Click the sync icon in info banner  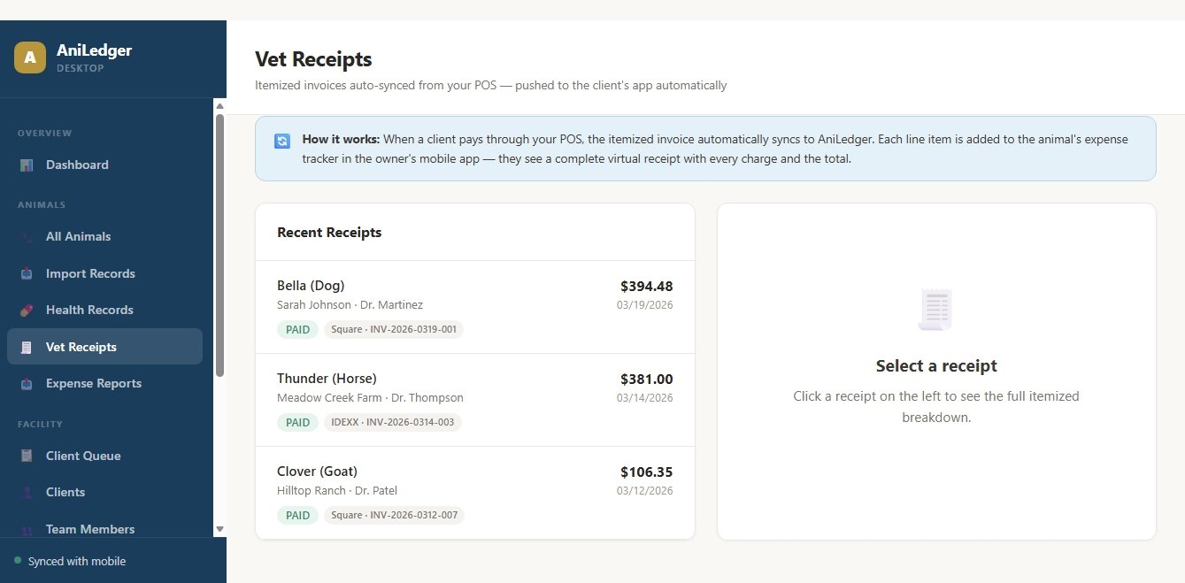[282, 141]
